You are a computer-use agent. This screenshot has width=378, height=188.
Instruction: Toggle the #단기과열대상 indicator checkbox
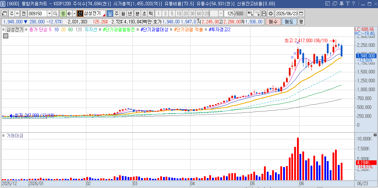137,29
